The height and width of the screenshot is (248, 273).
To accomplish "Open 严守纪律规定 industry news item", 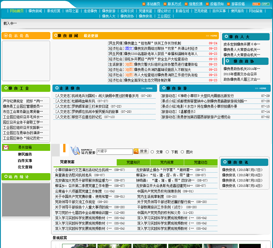I will click(23, 101).
